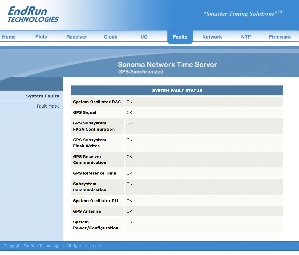
Task: Click the System Fault Status table header
Action: pyautogui.click(x=177, y=90)
